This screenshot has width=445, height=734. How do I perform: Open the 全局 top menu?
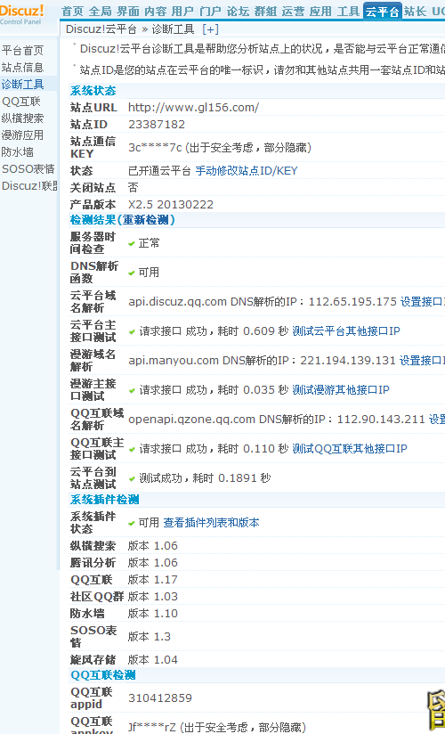tap(101, 12)
